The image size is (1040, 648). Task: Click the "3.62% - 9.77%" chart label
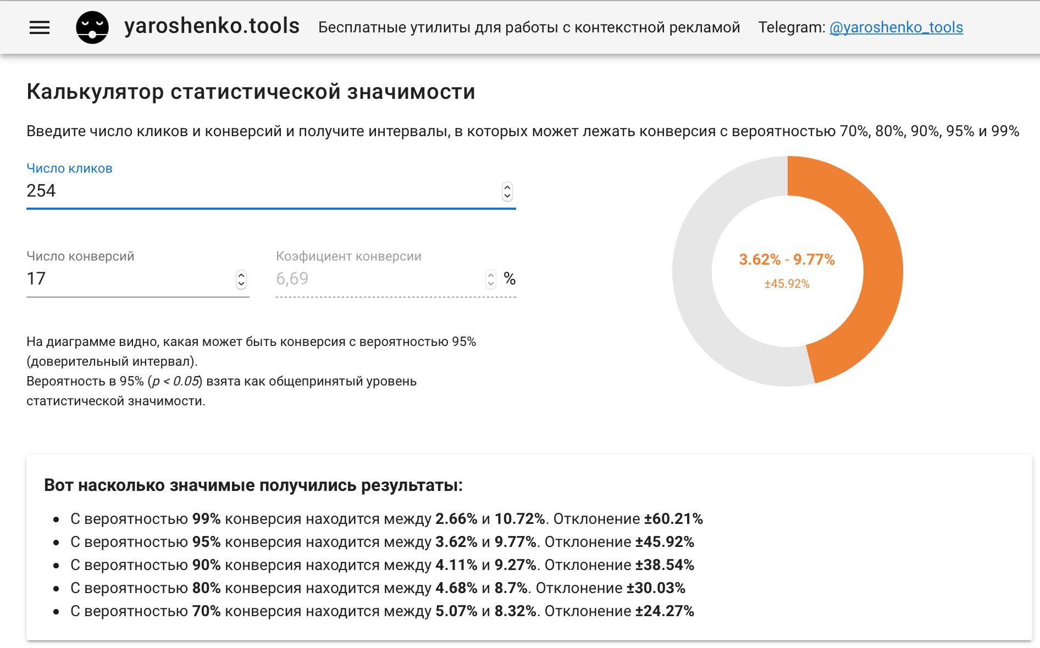coord(787,259)
